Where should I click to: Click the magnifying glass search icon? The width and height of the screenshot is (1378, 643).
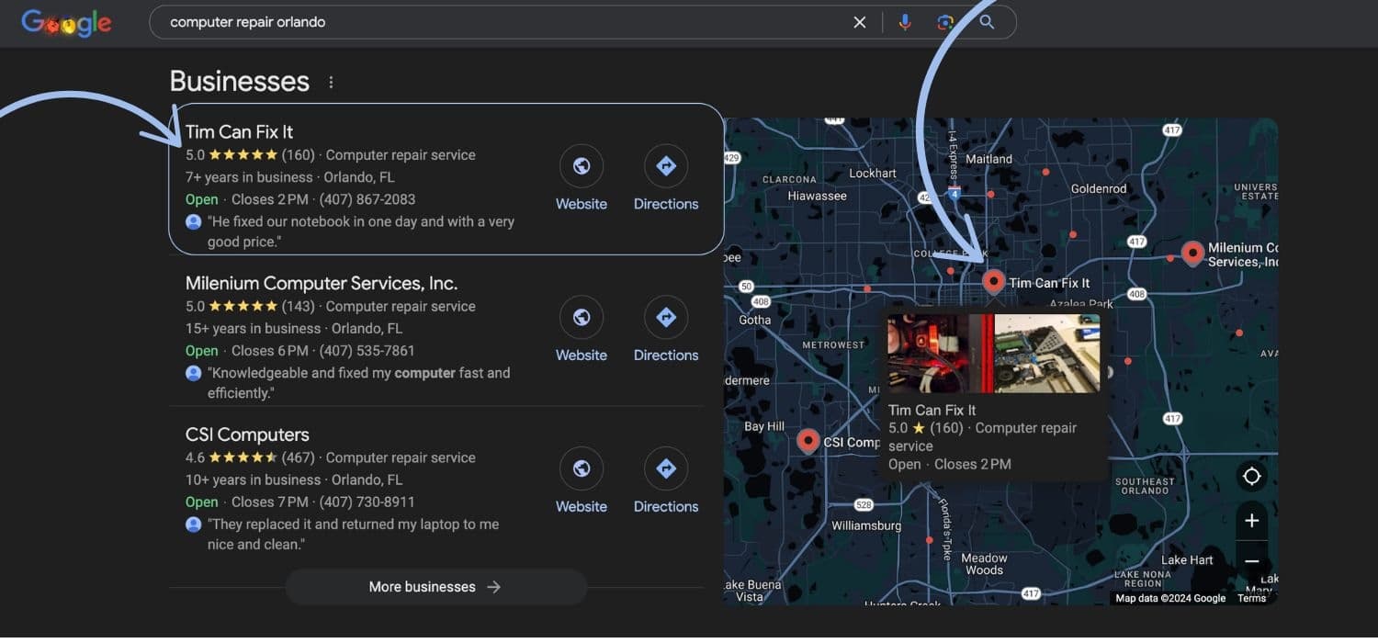tap(987, 21)
